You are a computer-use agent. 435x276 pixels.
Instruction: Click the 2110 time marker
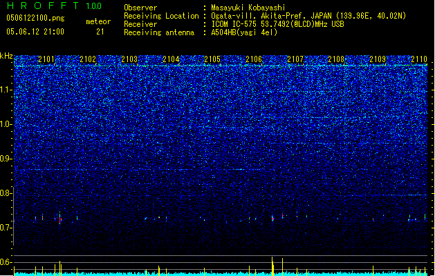pyautogui.click(x=419, y=59)
